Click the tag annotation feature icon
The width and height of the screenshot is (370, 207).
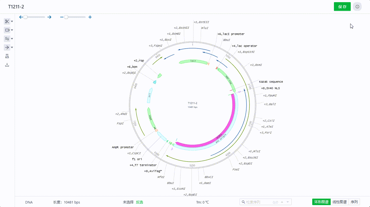[x=7, y=30]
